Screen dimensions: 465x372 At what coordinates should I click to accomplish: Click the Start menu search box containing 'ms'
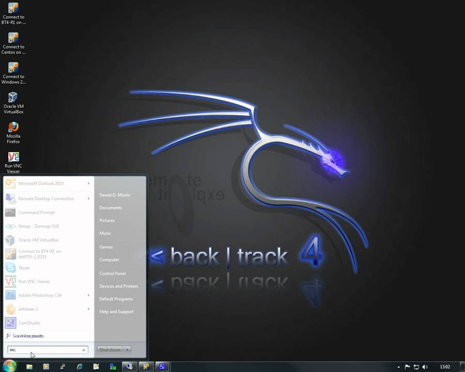[48, 350]
